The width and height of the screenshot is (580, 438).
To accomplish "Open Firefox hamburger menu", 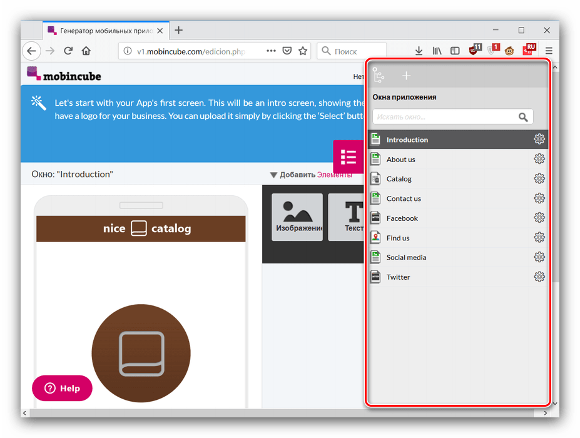I will point(549,51).
